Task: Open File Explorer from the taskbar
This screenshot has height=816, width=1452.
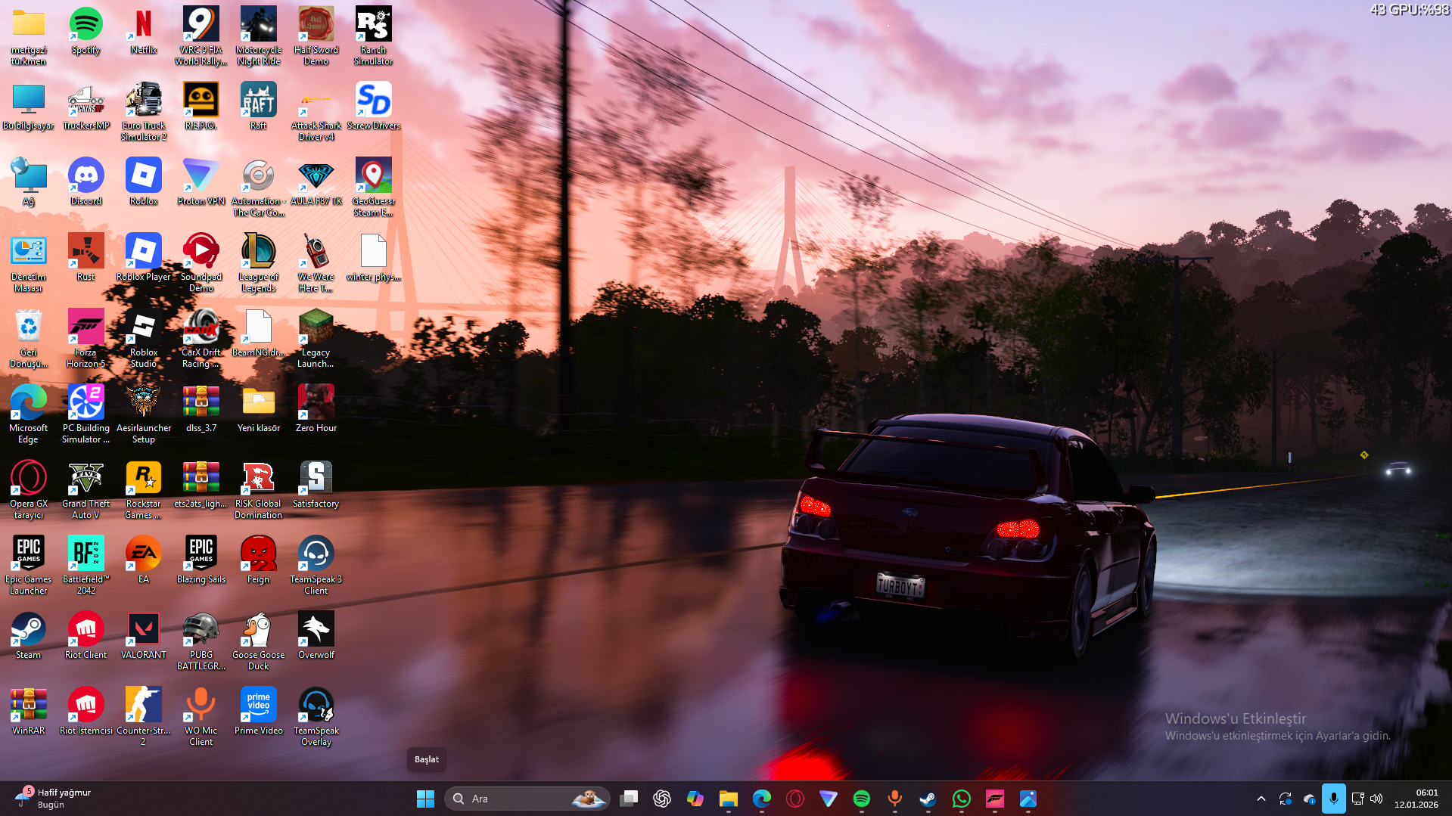Action: click(x=729, y=799)
